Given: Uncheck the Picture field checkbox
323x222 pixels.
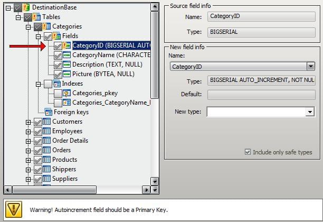Looking at the screenshot, I should pos(58,75).
